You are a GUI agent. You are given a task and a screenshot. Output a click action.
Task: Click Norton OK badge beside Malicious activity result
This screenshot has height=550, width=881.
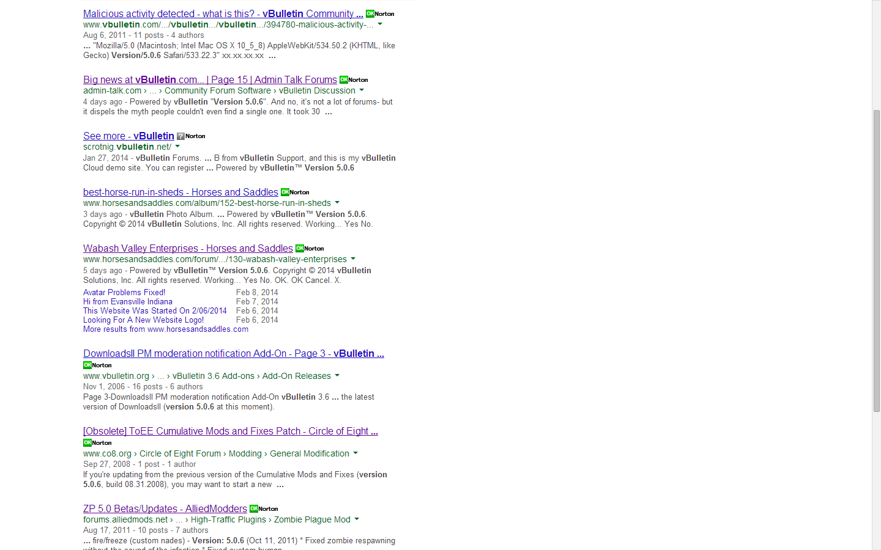tap(380, 13)
